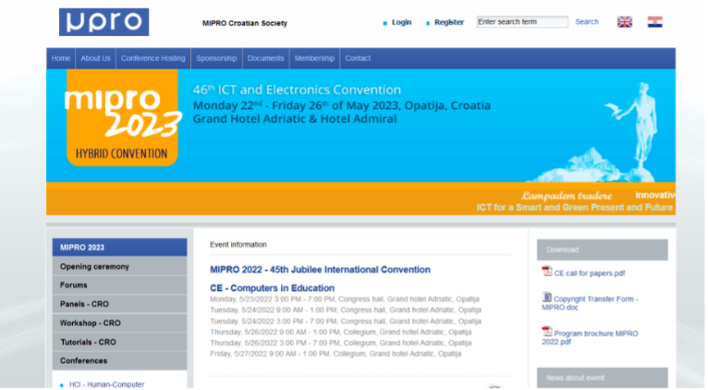Click the Copyright Transfer Form document icon
Image resolution: width=708 pixels, height=390 pixels.
pyautogui.click(x=547, y=297)
